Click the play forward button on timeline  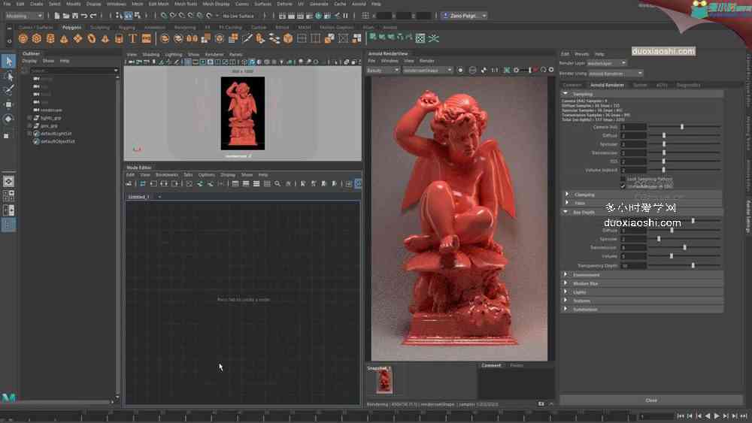pyautogui.click(x=717, y=415)
